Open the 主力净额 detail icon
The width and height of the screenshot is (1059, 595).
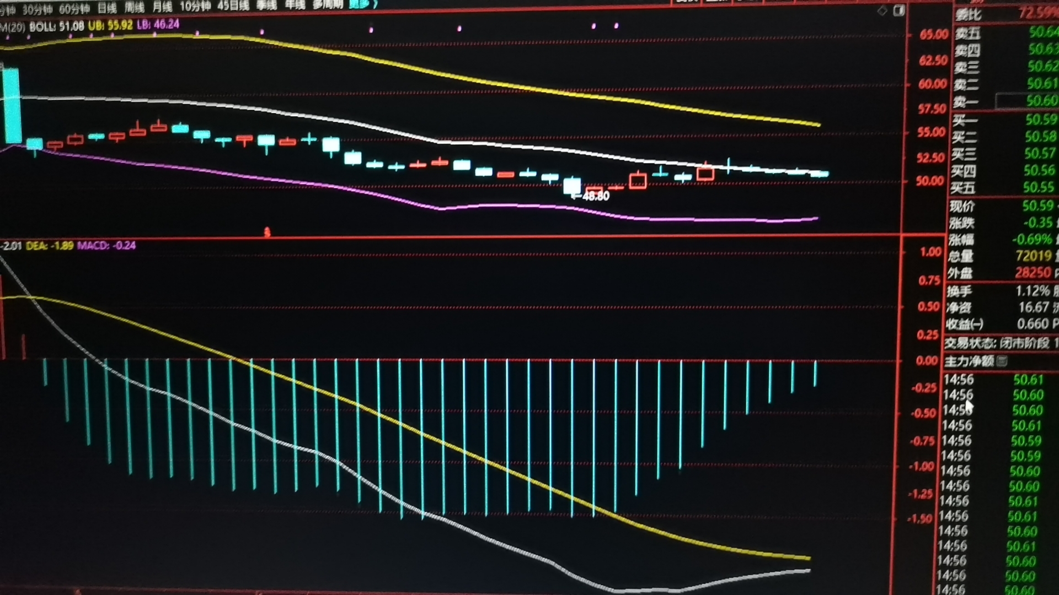(x=1002, y=361)
